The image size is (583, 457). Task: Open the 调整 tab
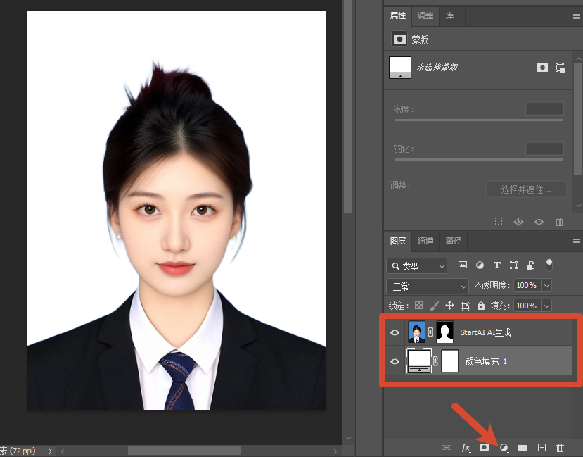pos(425,15)
